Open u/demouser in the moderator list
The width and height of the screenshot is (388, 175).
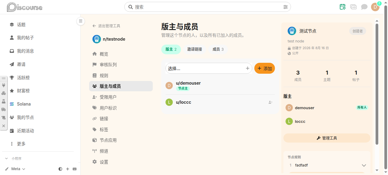click(x=188, y=83)
